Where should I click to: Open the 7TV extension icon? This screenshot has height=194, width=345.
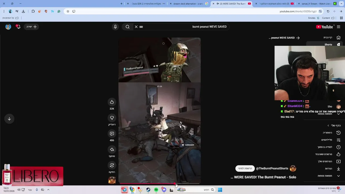pos(52,11)
